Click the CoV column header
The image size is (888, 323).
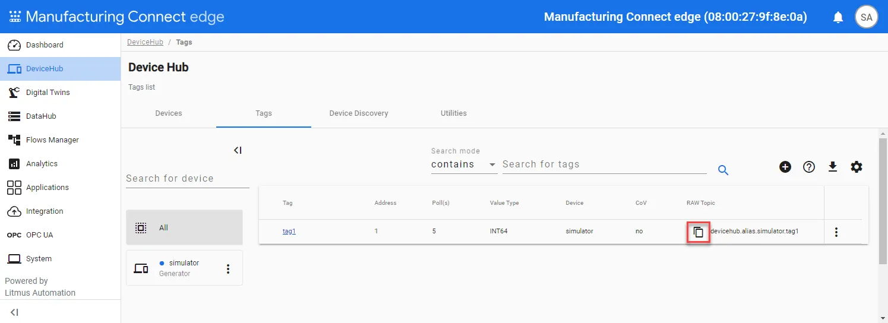pos(641,203)
